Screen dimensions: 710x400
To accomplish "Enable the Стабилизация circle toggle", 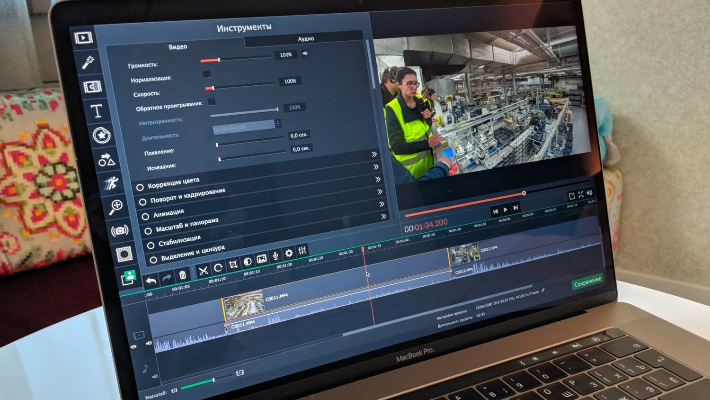I will point(151,245).
